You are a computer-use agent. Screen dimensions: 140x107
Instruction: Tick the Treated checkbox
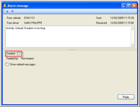click(x=19, y=53)
